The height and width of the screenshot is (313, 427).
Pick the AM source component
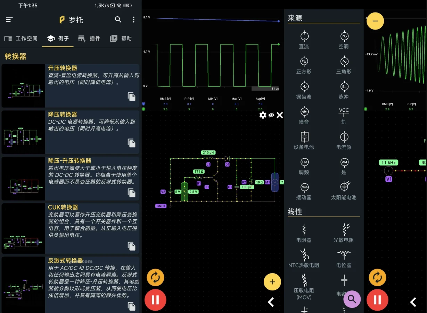coord(344,166)
